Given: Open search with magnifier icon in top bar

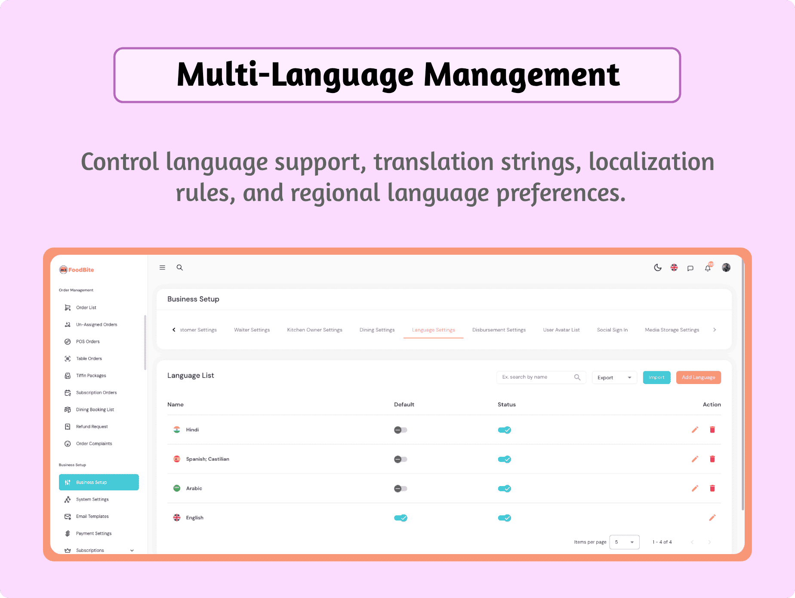Looking at the screenshot, I should (180, 267).
